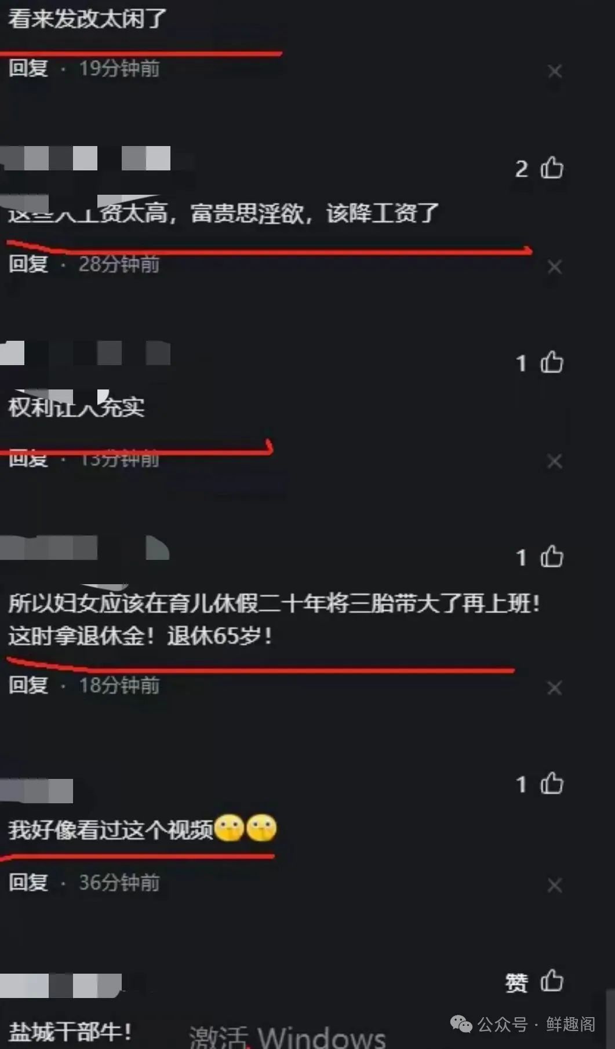
Task: Reply to the 看来发改太闲了 comment
Action: [x=28, y=68]
